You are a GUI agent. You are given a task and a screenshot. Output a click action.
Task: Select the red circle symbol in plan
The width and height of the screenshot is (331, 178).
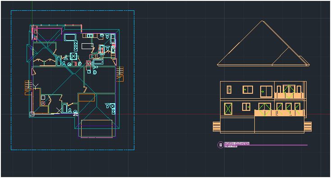coord(43,103)
